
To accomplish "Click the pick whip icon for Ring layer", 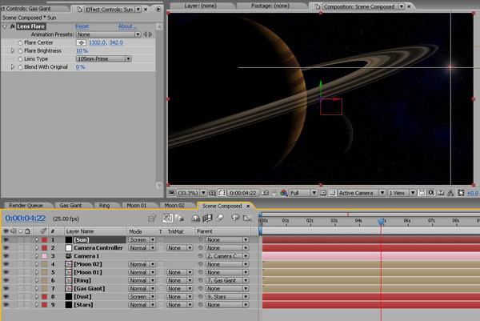I will (x=201, y=280).
